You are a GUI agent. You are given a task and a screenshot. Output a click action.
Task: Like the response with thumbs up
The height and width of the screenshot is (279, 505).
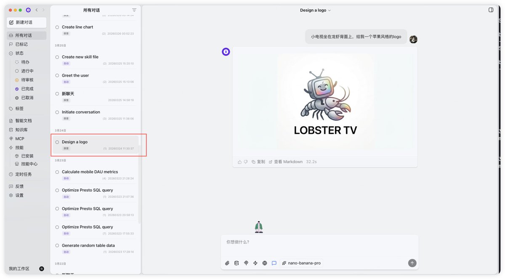coord(240,162)
